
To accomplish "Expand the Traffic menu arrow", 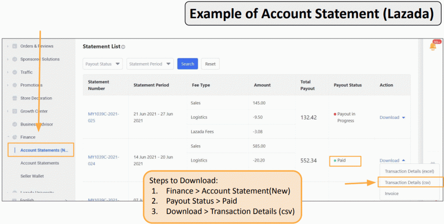I will [x=8, y=72].
